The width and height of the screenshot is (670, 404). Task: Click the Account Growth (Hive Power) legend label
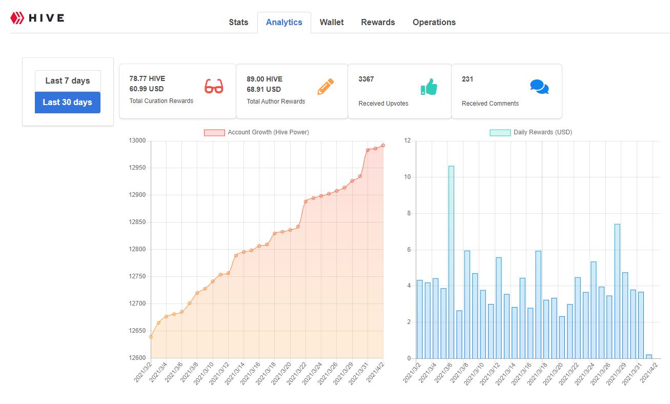coord(268,132)
